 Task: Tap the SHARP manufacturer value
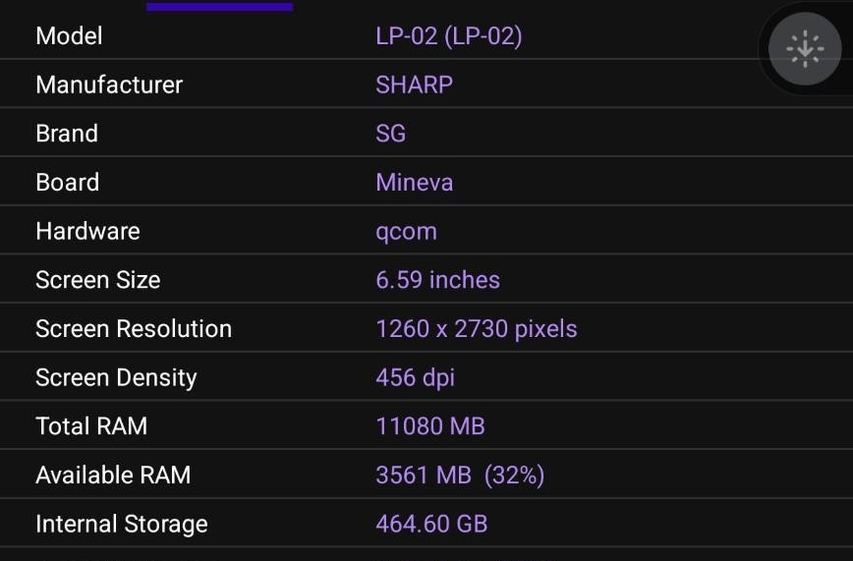[x=414, y=84]
